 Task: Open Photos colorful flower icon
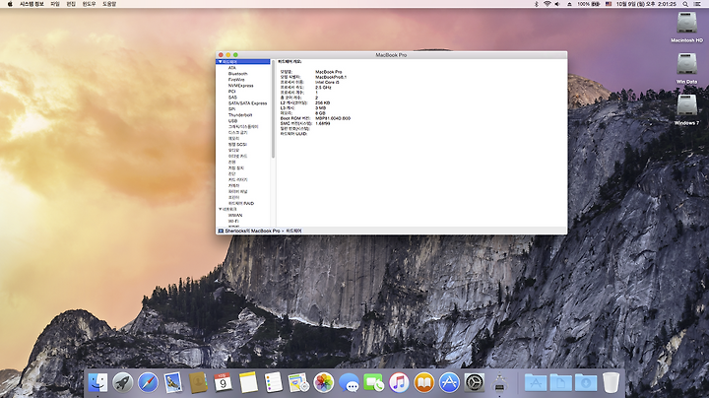(324, 382)
